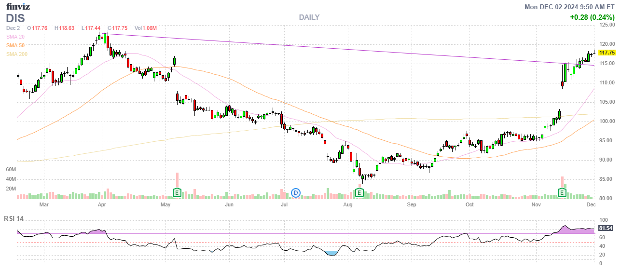Click the earnings E marker in August

coord(359,193)
